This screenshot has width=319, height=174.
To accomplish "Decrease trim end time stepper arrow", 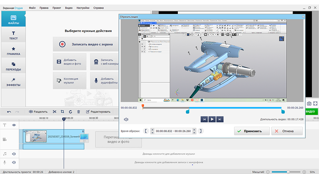I will tap(194, 132).
